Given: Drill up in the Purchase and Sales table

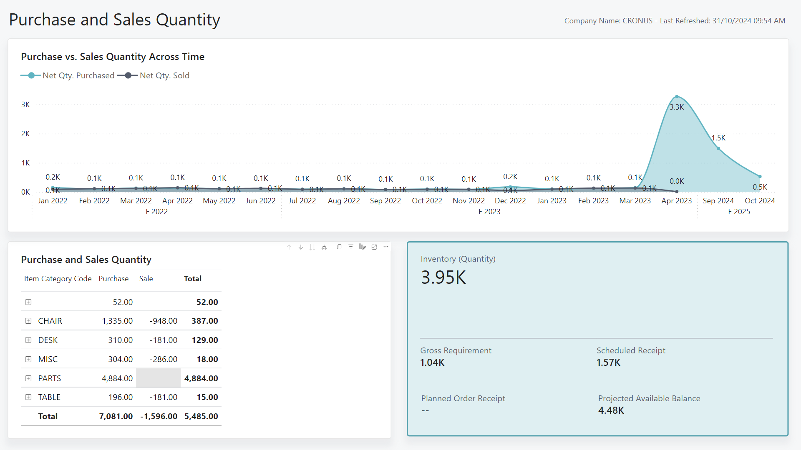Looking at the screenshot, I should click(x=289, y=247).
